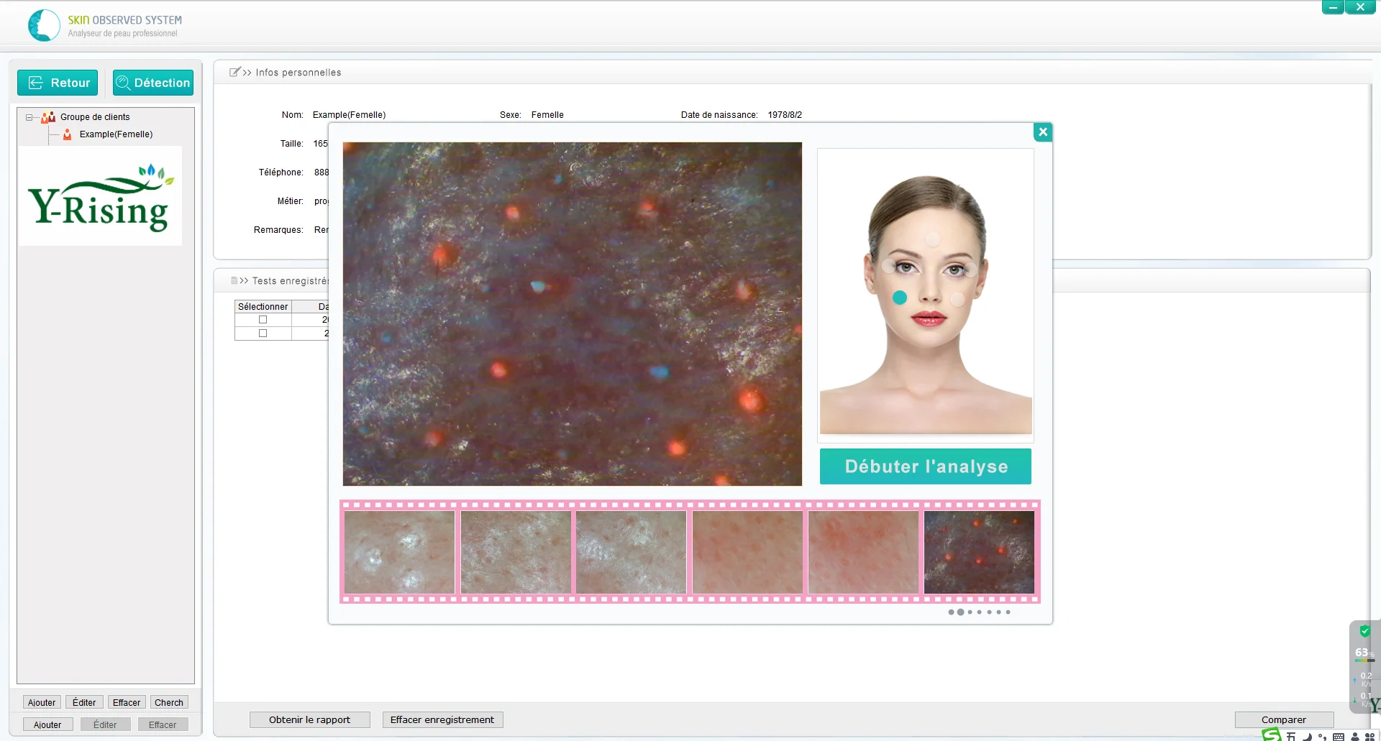This screenshot has width=1381, height=741.
Task: Click the list icon beside Tests enregistrés
Action: tap(234, 281)
